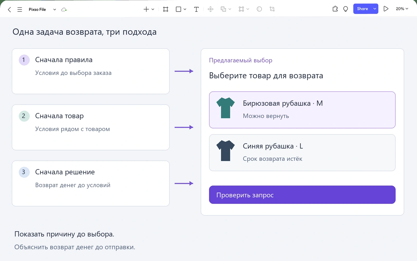The width and height of the screenshot is (417, 261).
Task: Expand the Pixso File name dropdown
Action: (54, 9)
